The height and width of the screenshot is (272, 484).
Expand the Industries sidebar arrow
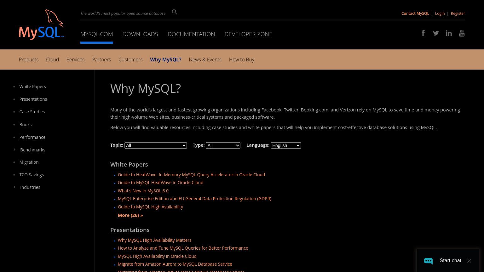14,187
